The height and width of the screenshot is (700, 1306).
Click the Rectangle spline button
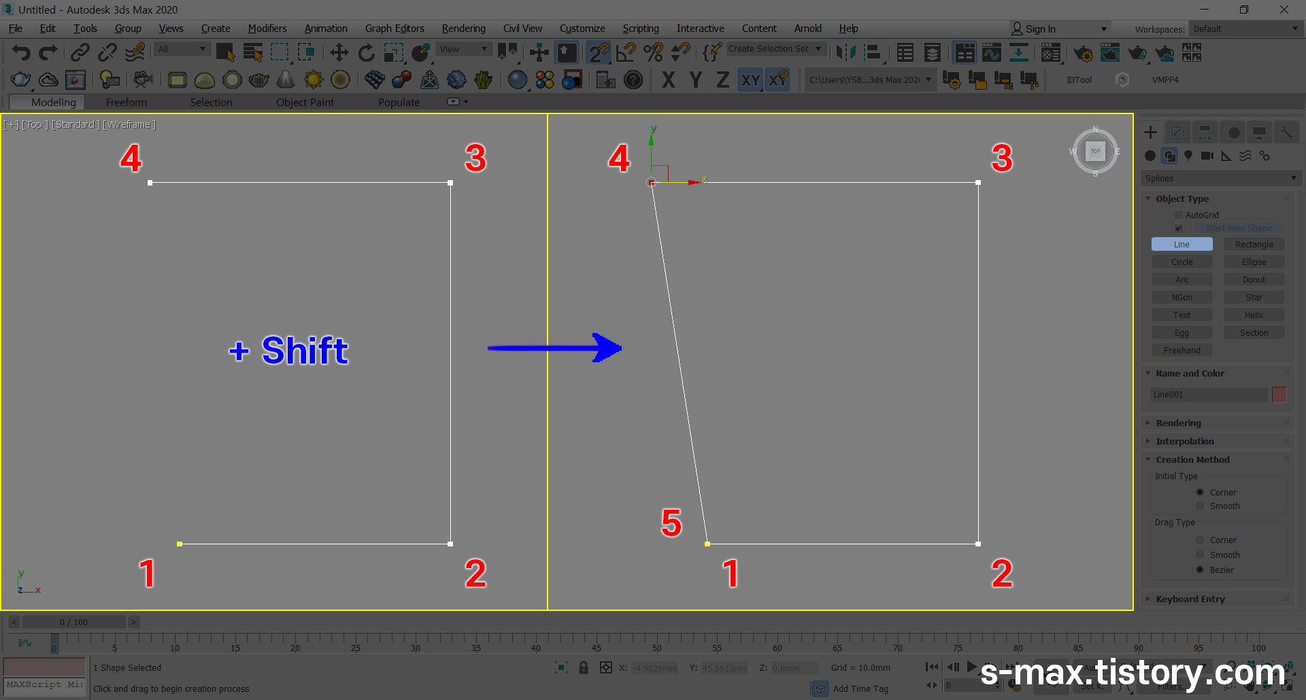coord(1254,244)
